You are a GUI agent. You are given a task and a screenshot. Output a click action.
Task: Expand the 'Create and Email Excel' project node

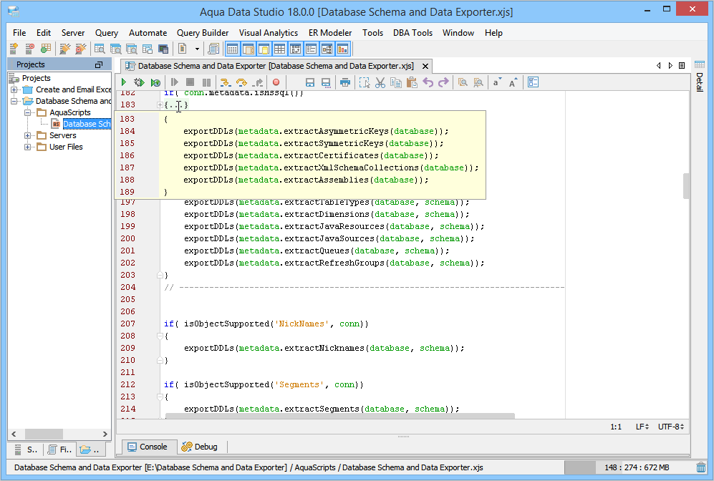(14, 89)
